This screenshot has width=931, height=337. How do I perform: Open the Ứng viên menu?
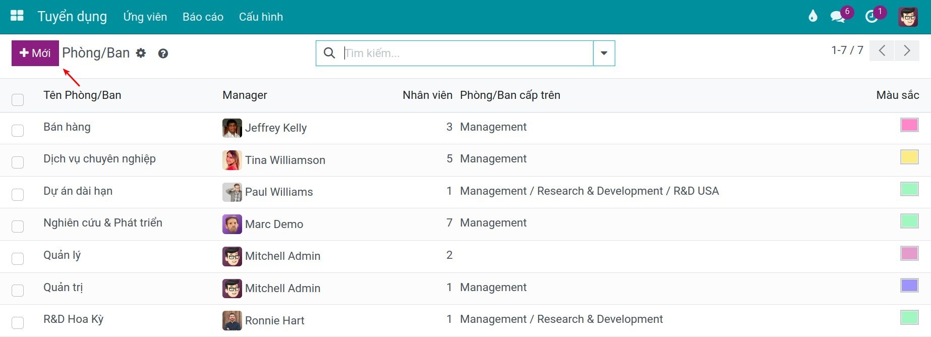click(145, 17)
